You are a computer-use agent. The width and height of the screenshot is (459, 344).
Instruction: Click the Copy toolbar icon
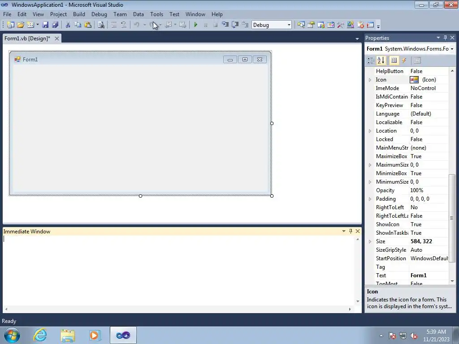(x=78, y=25)
